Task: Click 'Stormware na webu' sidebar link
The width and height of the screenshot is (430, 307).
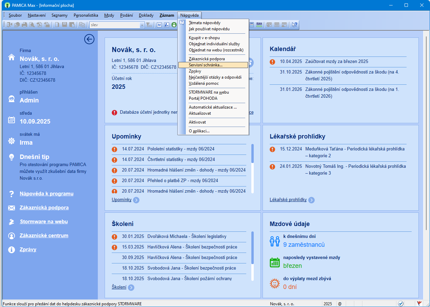Action: pos(44,222)
